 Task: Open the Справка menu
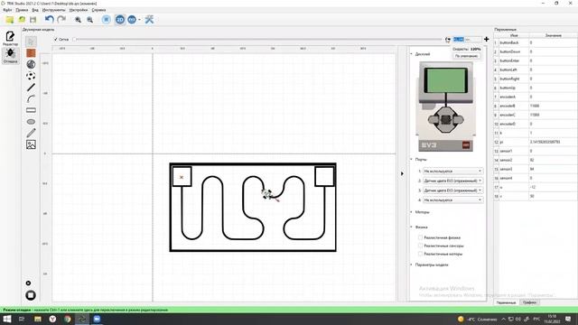click(x=98, y=10)
